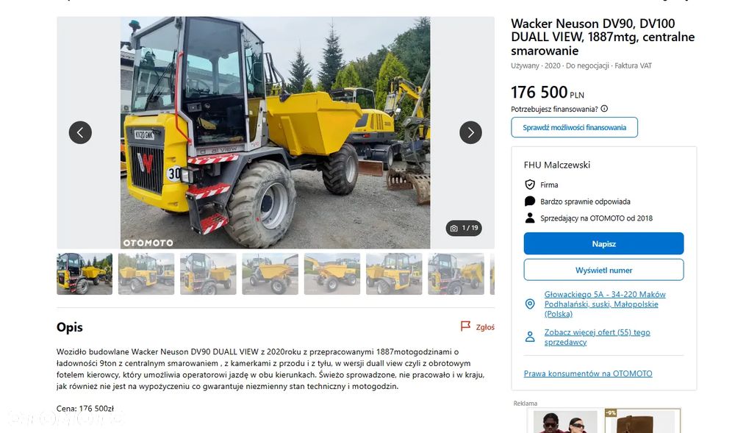
Task: Click the shield Firma icon
Action: click(530, 185)
